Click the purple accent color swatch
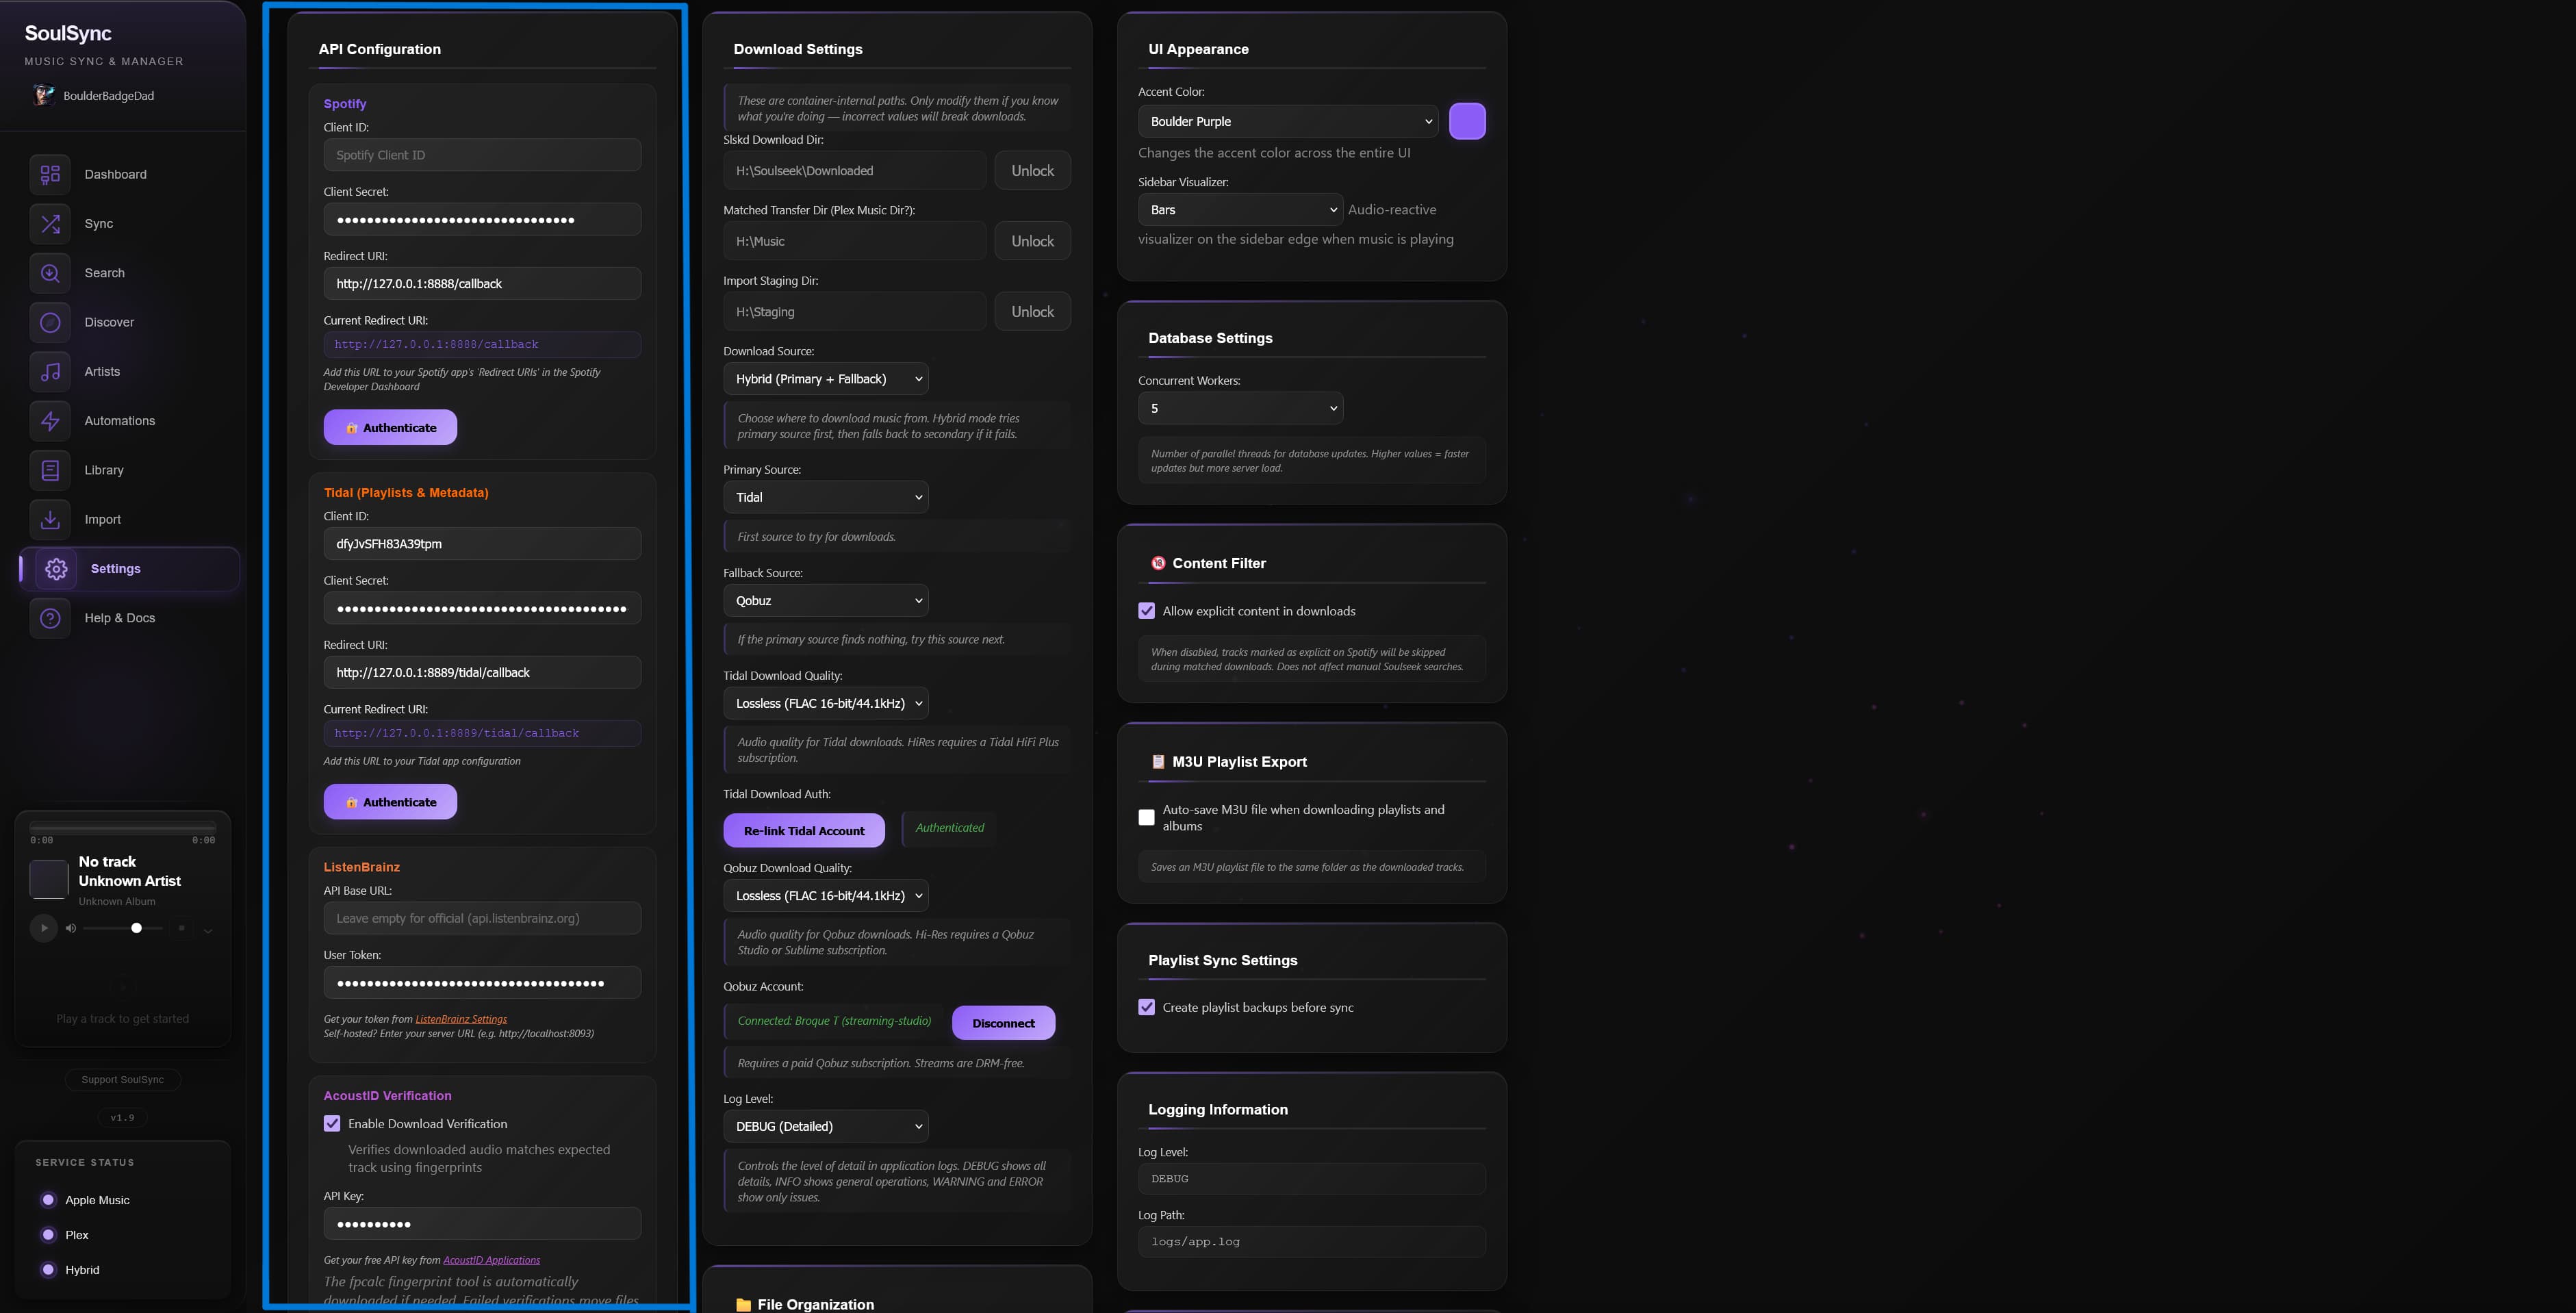The width and height of the screenshot is (2576, 1313). [1466, 121]
